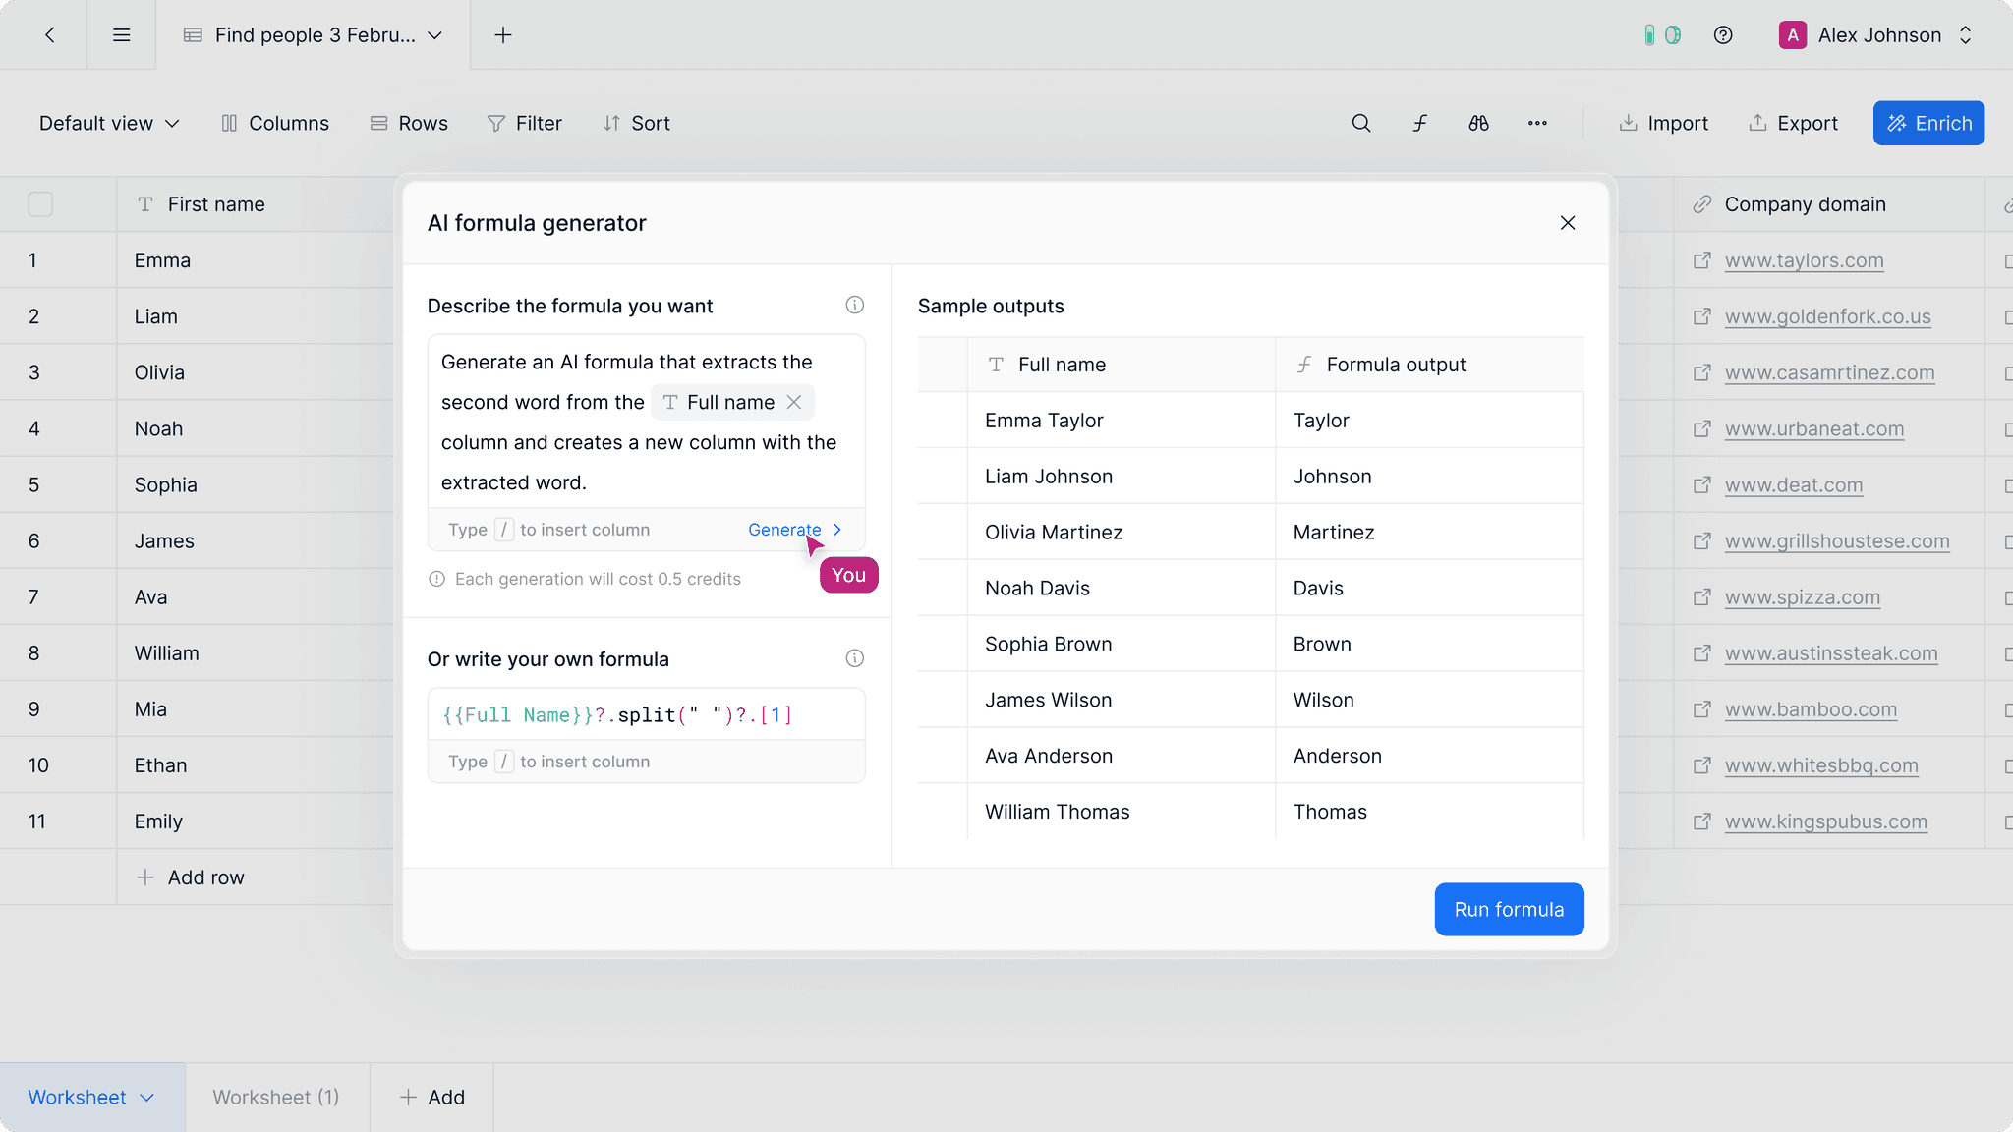Switch to the Worksheet (1) tab
Viewport: 2013px width, 1132px height.
click(276, 1097)
